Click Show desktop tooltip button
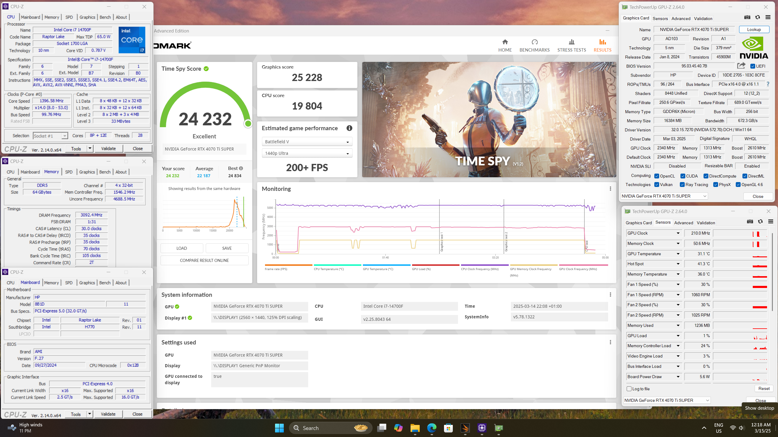Screen dimensions: 778x437 (759, 408)
